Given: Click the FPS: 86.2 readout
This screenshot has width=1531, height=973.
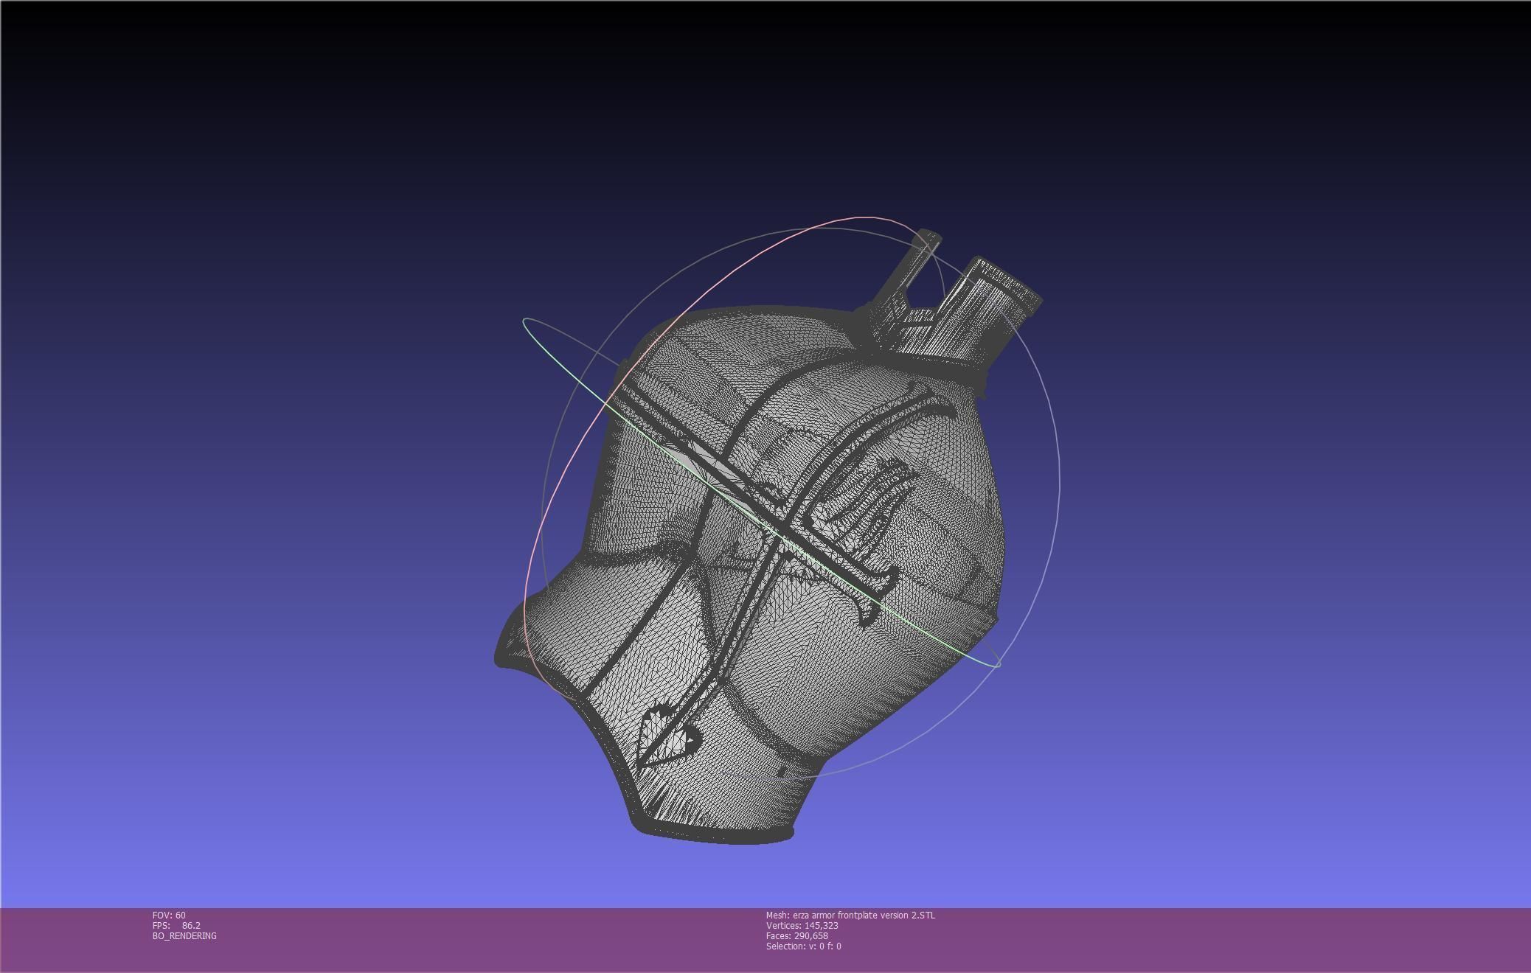Looking at the screenshot, I should point(176,925).
